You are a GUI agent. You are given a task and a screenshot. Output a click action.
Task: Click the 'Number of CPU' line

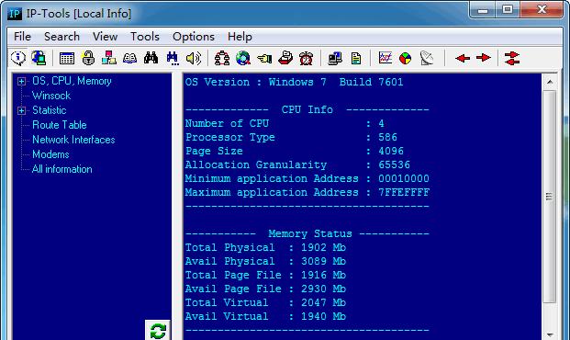pyautogui.click(x=285, y=123)
